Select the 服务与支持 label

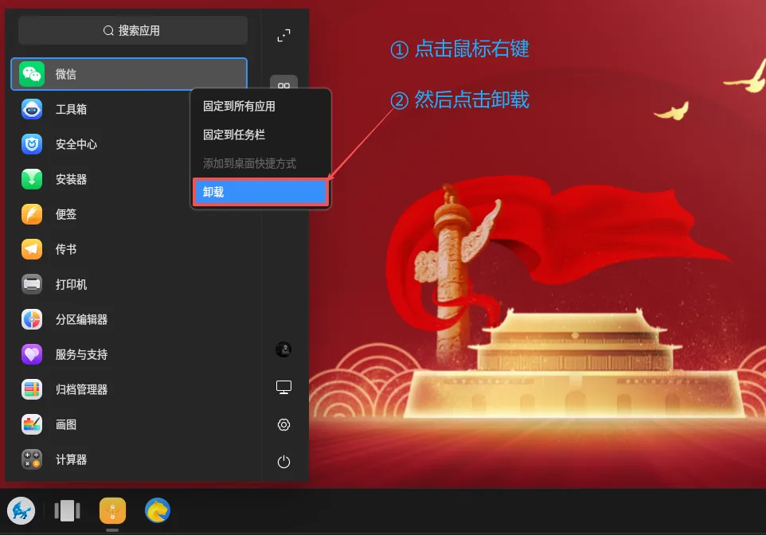(x=81, y=354)
